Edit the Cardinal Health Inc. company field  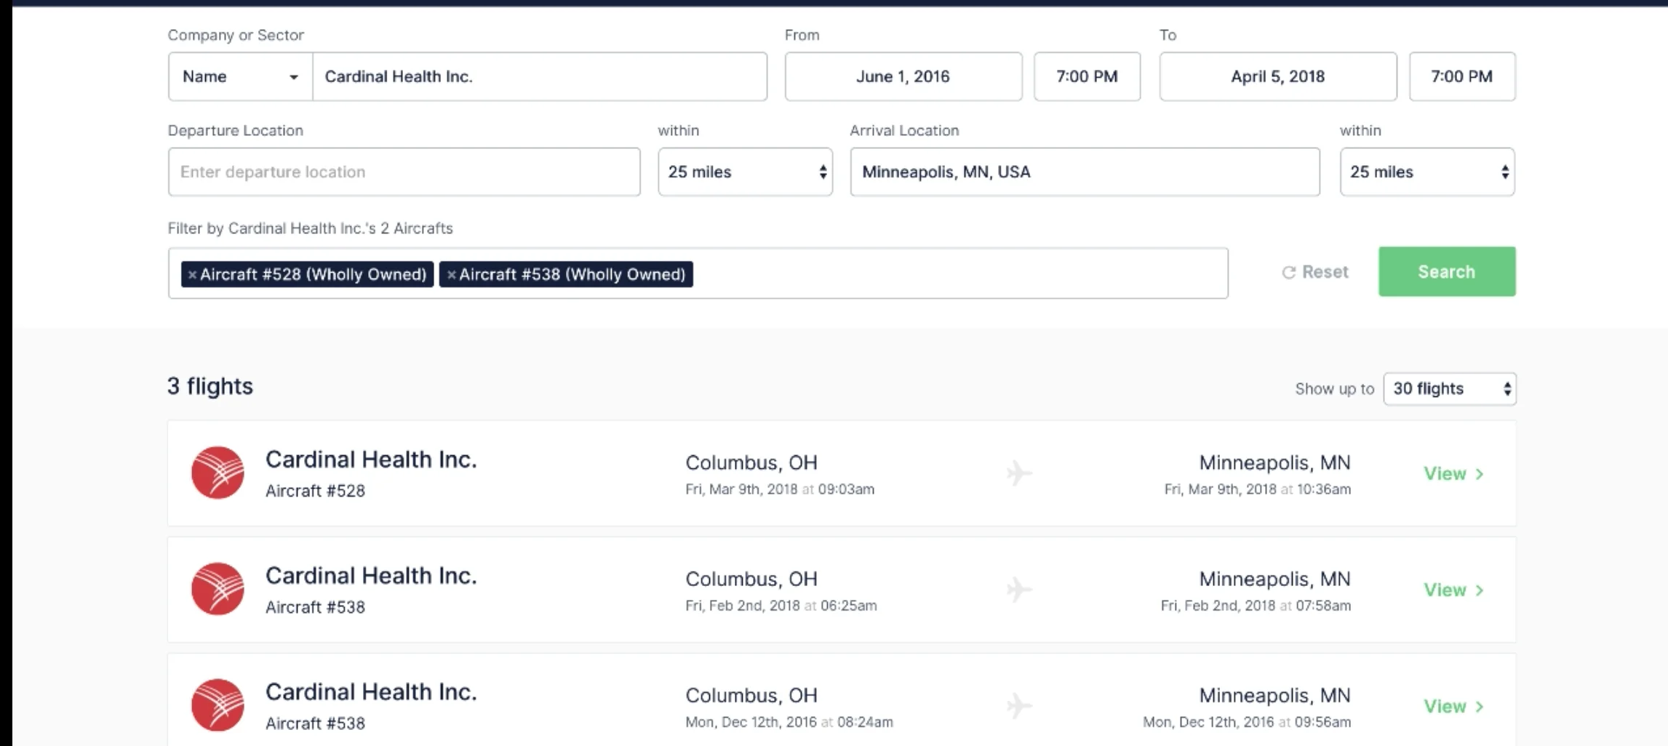[x=540, y=76]
